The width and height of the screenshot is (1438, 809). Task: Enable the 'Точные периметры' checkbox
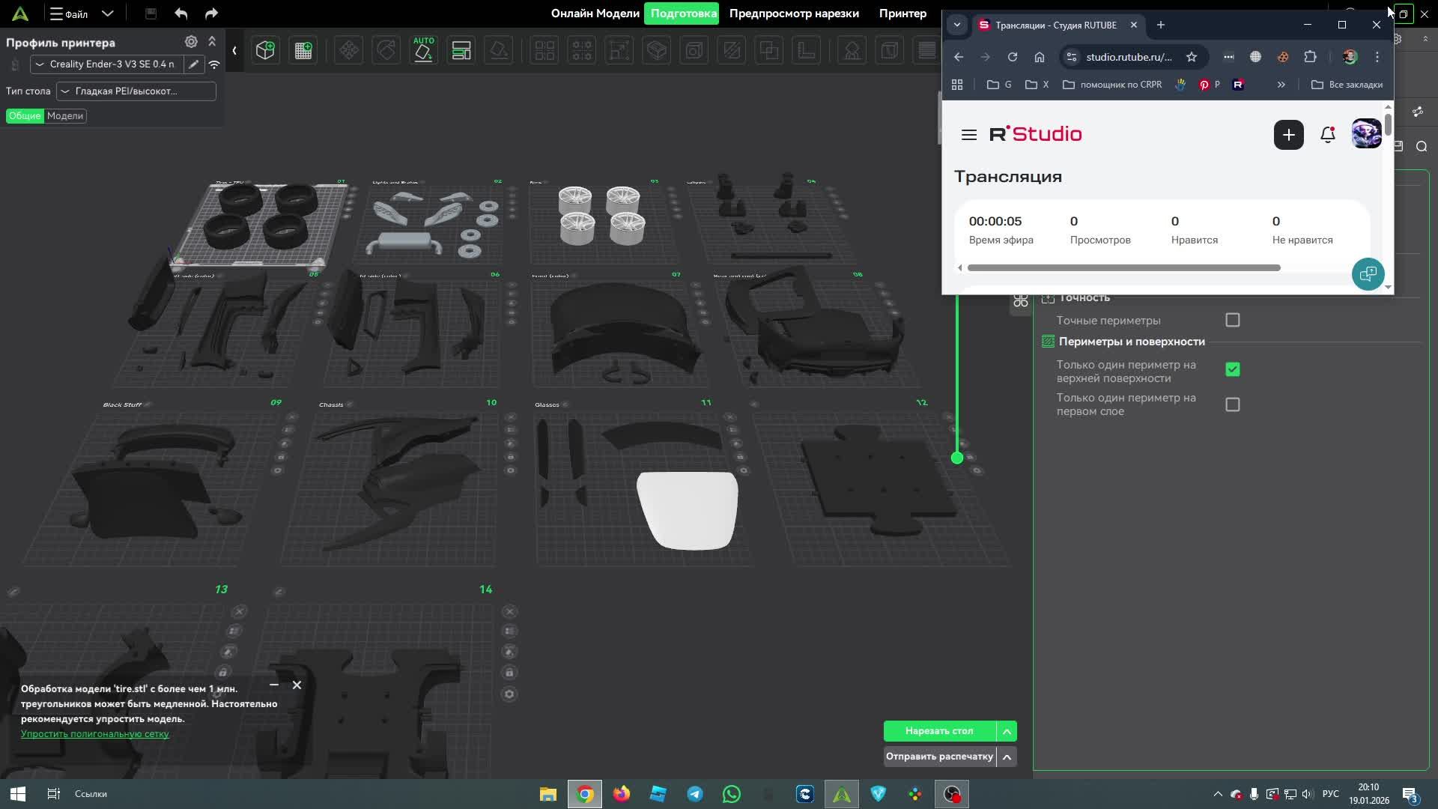point(1233,321)
